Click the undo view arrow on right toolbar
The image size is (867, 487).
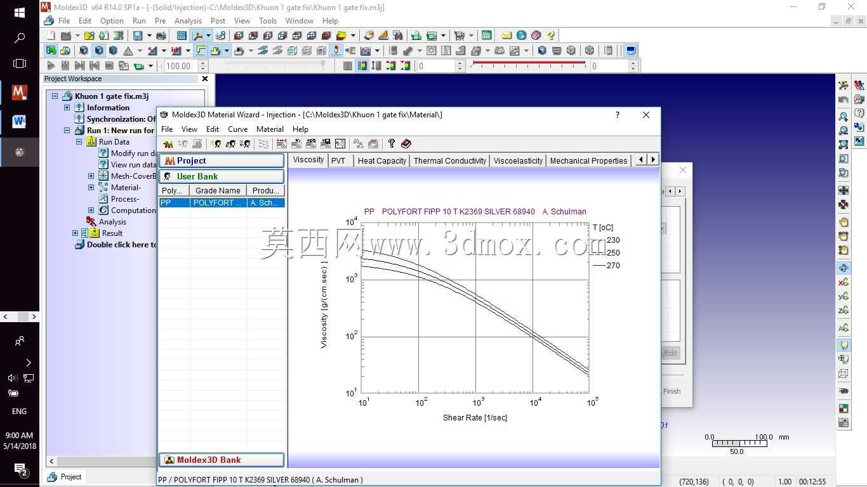coord(844,100)
